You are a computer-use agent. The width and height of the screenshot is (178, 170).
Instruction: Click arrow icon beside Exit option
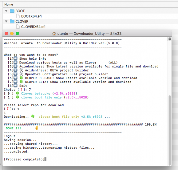click(x=15, y=86)
